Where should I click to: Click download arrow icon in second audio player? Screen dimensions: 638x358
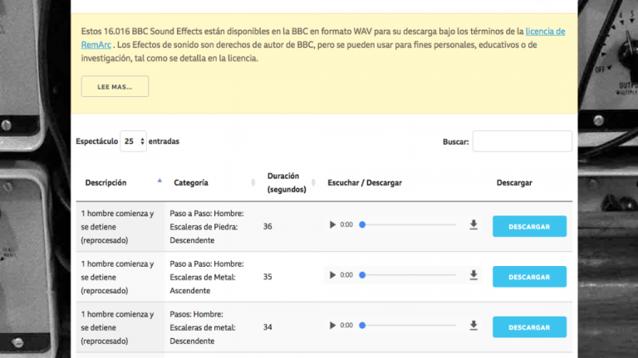click(x=474, y=275)
